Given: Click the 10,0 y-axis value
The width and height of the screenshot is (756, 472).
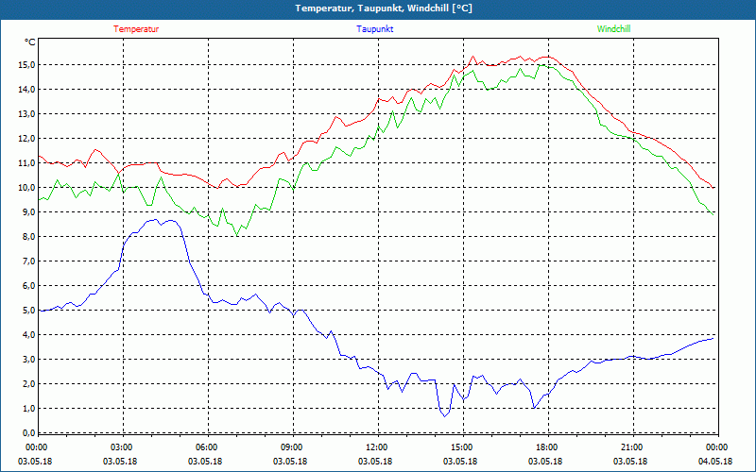Looking at the screenshot, I should (x=26, y=188).
